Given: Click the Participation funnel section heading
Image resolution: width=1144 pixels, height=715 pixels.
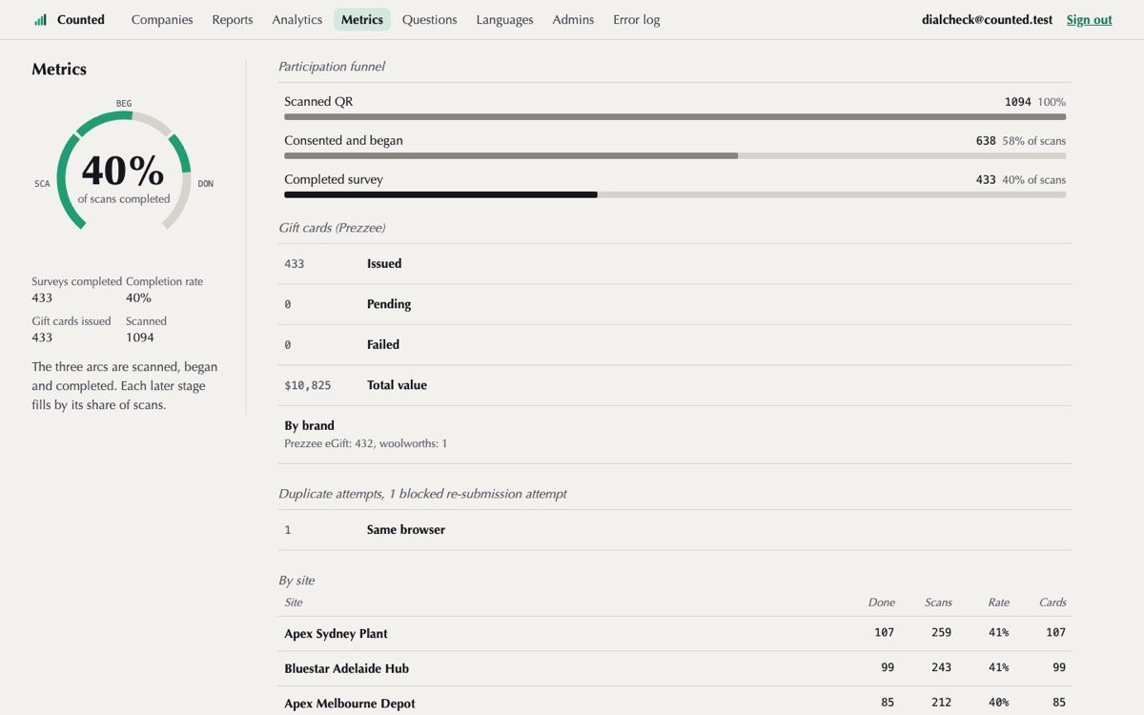Looking at the screenshot, I should (332, 67).
